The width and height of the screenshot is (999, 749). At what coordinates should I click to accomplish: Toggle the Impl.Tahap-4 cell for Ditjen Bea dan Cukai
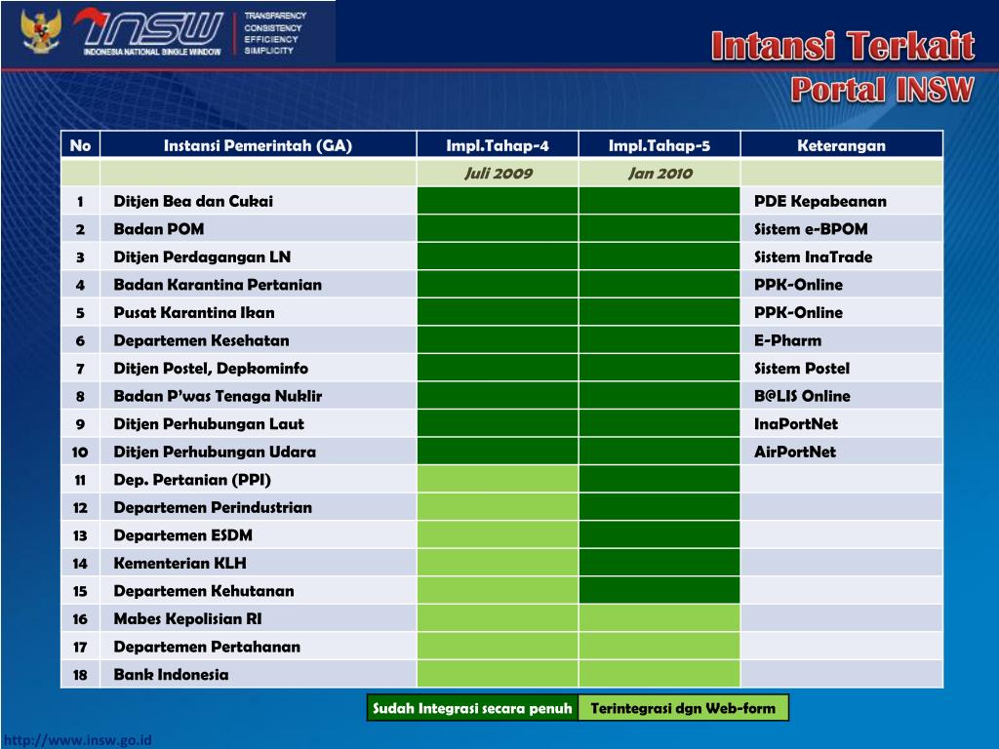click(x=498, y=201)
